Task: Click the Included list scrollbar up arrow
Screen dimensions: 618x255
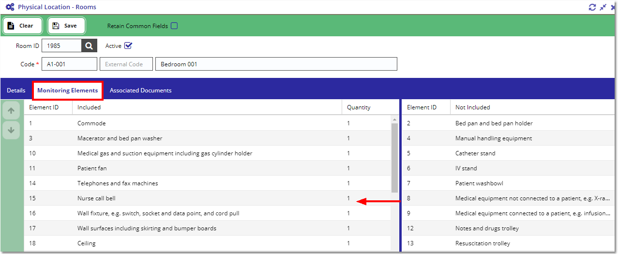Action: point(394,119)
